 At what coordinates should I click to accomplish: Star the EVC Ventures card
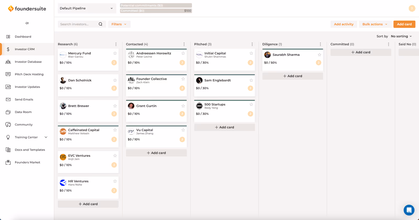click(115, 155)
